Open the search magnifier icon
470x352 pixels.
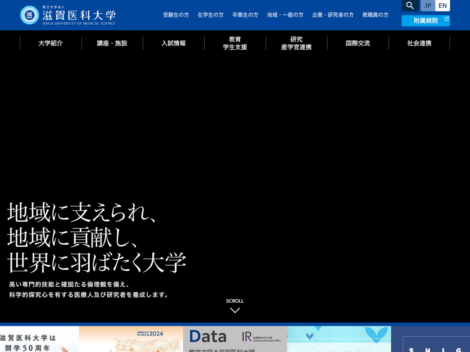[x=410, y=5]
